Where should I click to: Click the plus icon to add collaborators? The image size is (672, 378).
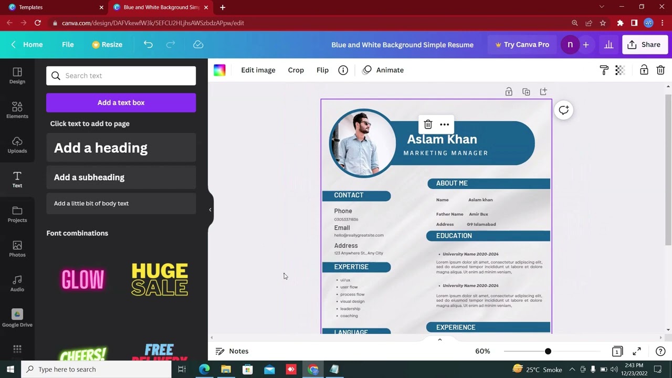[586, 45]
